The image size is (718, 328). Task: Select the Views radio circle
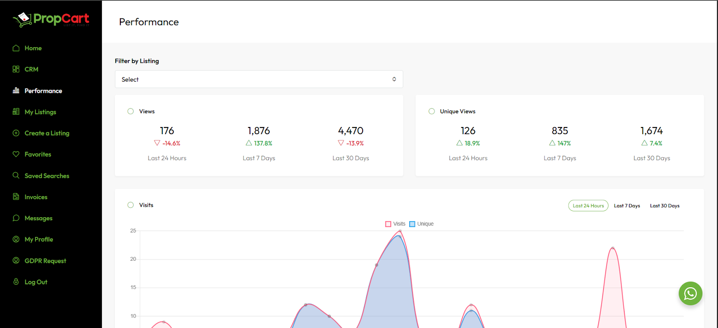tap(131, 111)
